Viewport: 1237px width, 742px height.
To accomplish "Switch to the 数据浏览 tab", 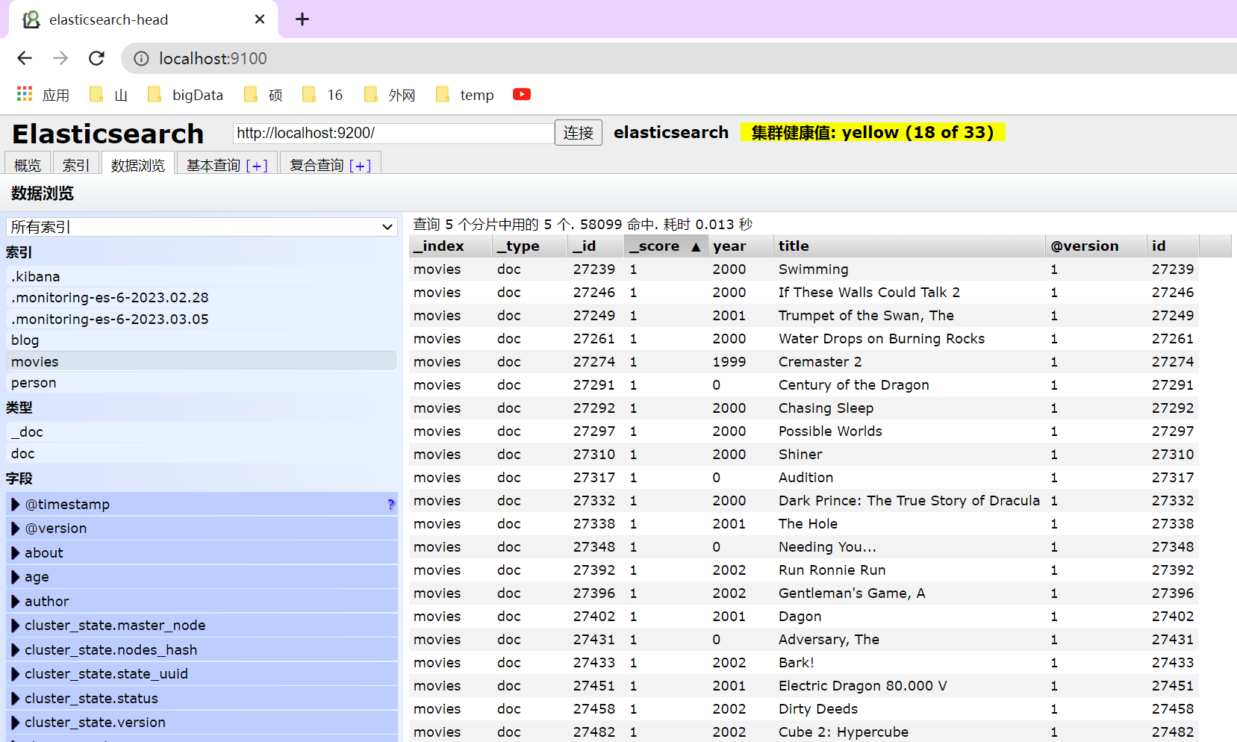I will 138,165.
